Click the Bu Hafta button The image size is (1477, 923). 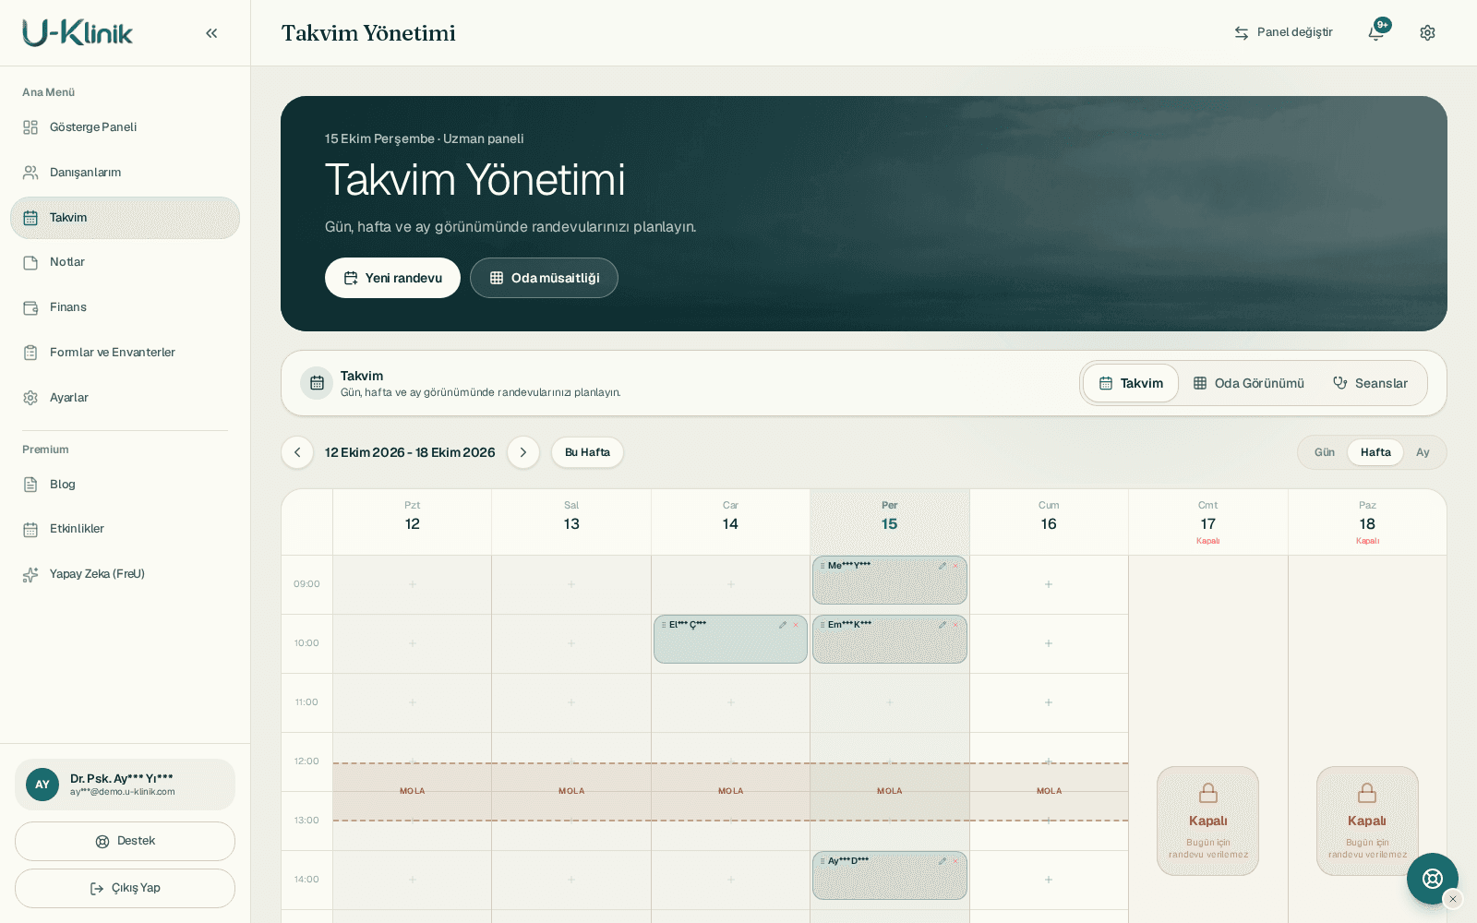tap(587, 452)
